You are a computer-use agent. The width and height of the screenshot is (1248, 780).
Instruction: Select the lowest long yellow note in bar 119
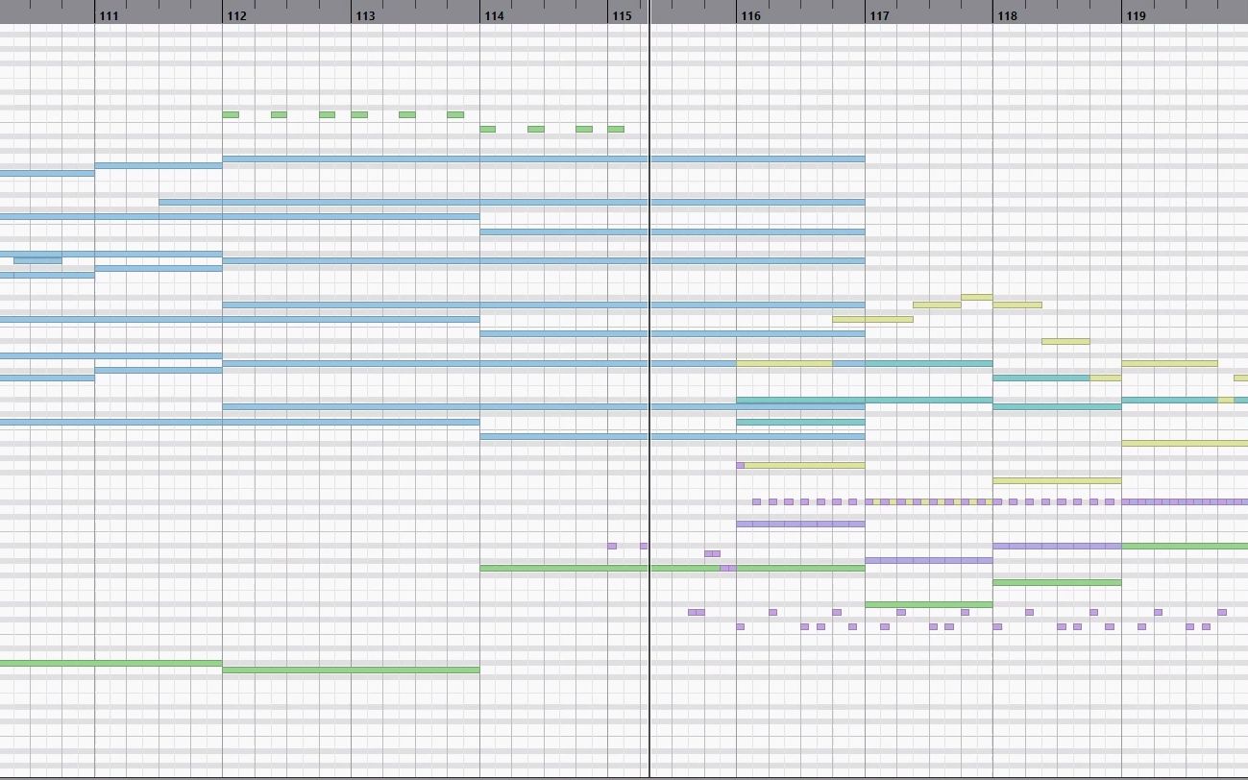(1185, 443)
